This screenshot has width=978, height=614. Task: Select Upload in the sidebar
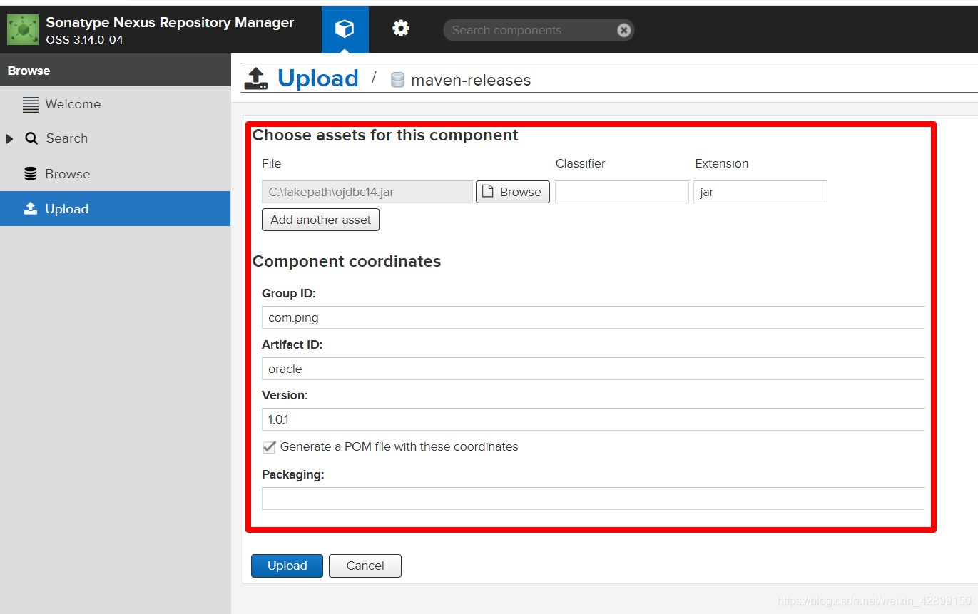click(x=115, y=208)
